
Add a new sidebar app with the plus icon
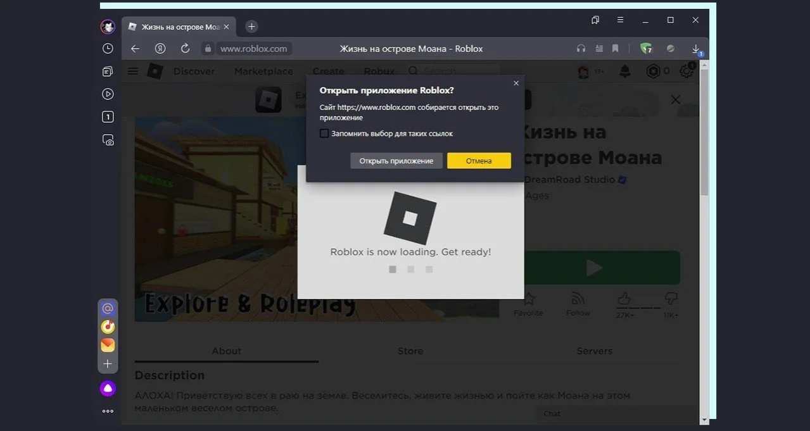pyautogui.click(x=108, y=364)
